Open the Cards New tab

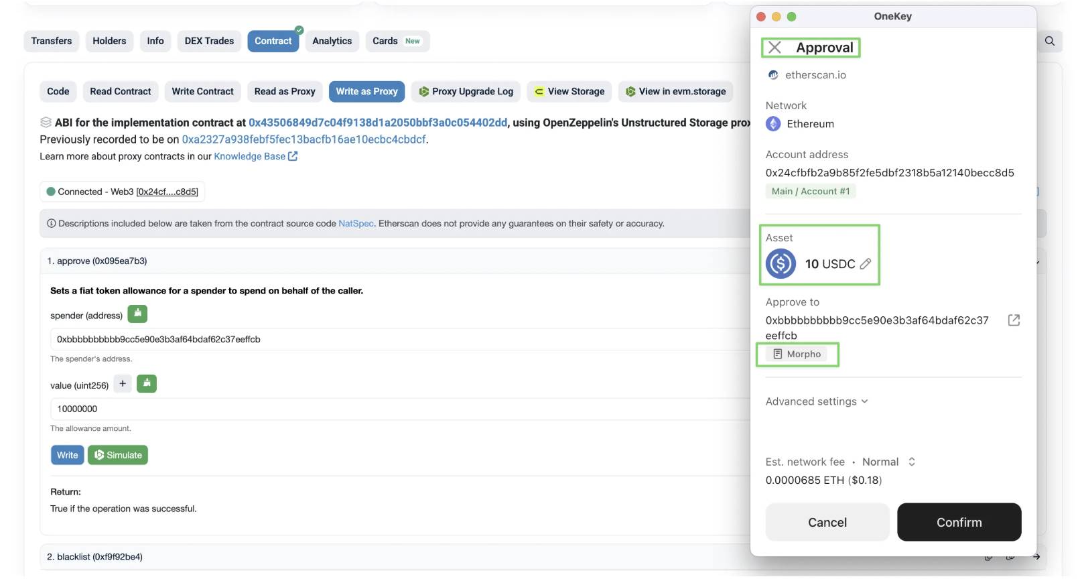point(397,41)
